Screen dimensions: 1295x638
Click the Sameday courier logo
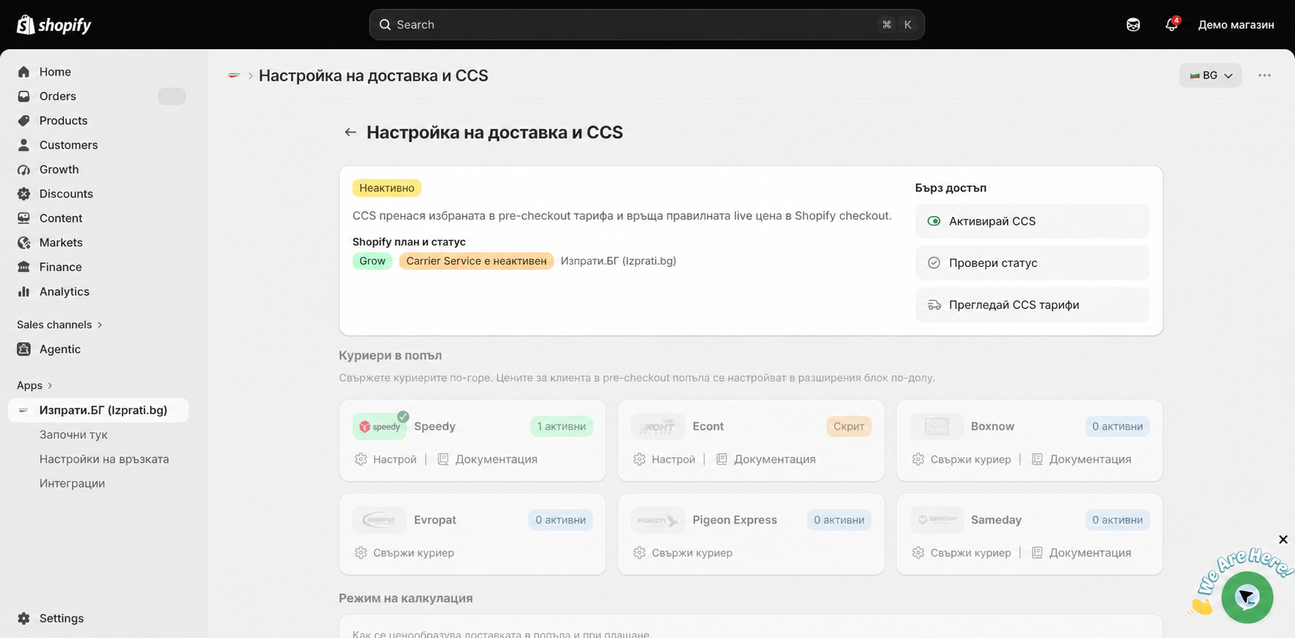[936, 520]
